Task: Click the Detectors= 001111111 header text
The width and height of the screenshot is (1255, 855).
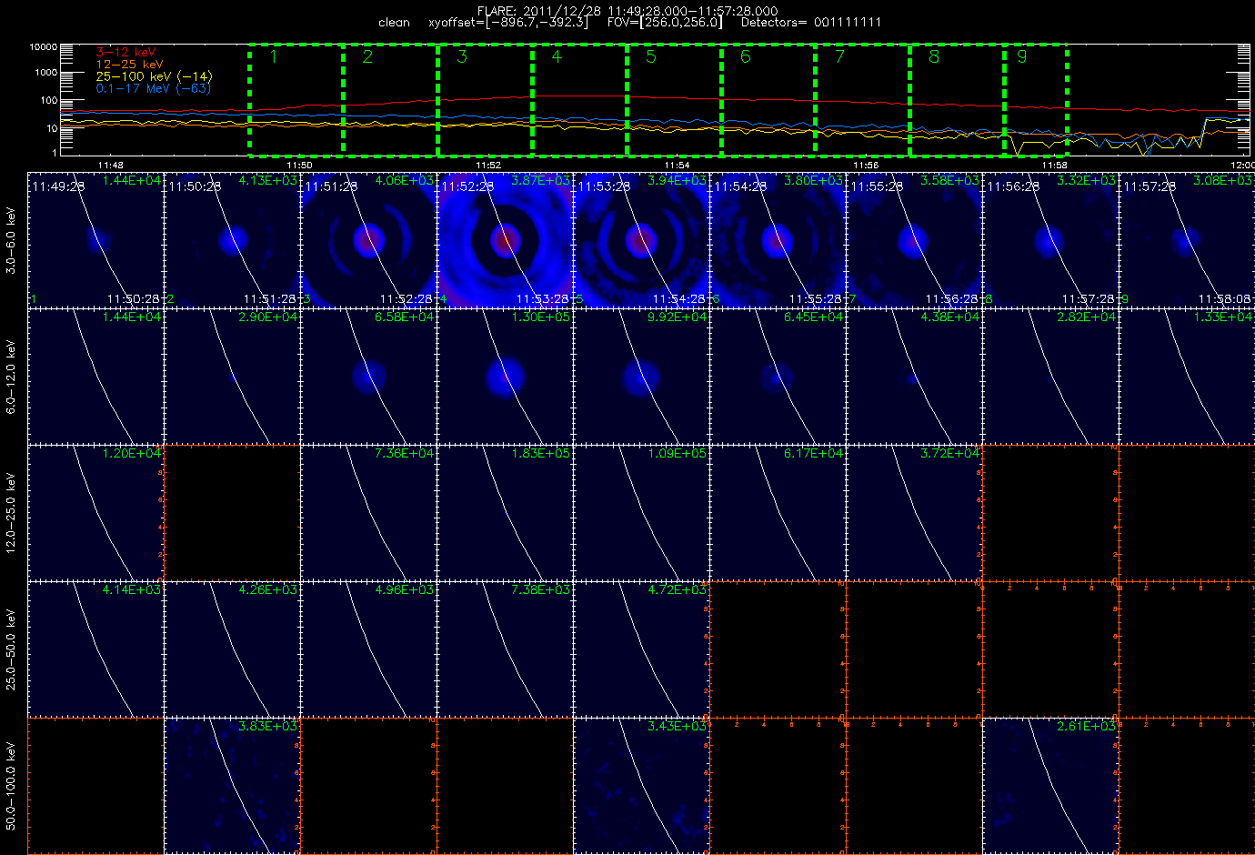Action: (811, 22)
